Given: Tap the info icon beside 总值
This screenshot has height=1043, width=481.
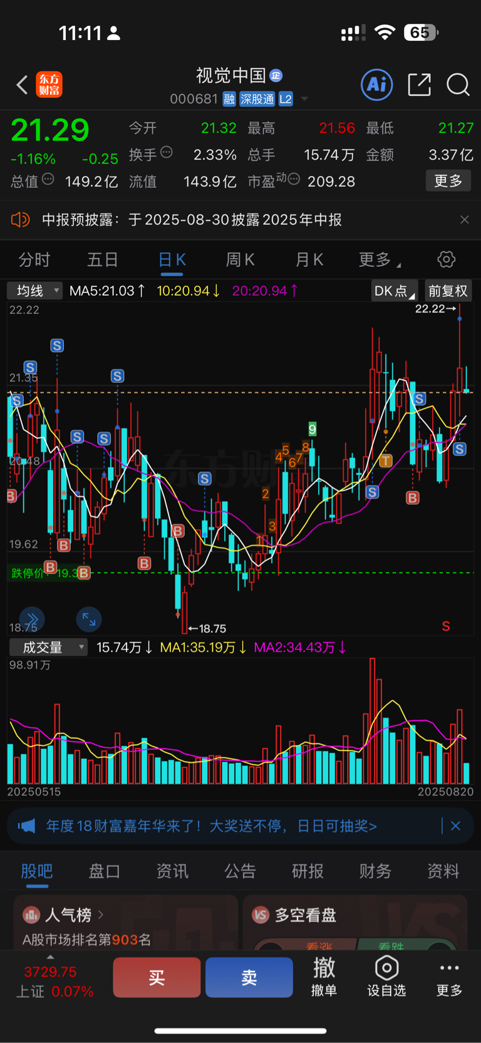Looking at the screenshot, I should (48, 180).
